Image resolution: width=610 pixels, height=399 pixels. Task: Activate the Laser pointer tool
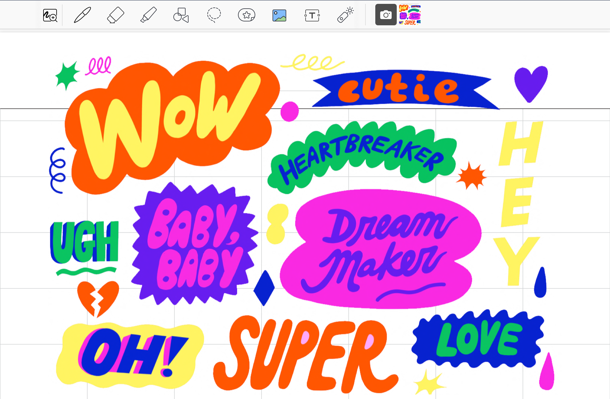(345, 15)
